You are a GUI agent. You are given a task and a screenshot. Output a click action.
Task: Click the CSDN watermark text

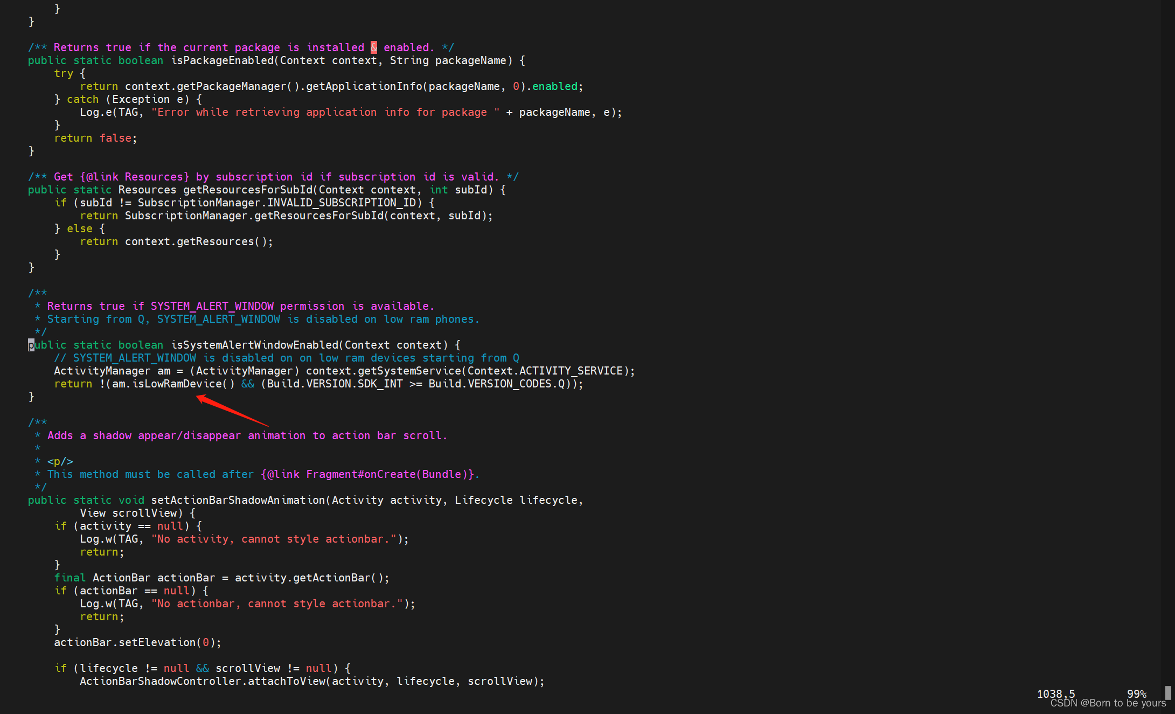click(1108, 703)
